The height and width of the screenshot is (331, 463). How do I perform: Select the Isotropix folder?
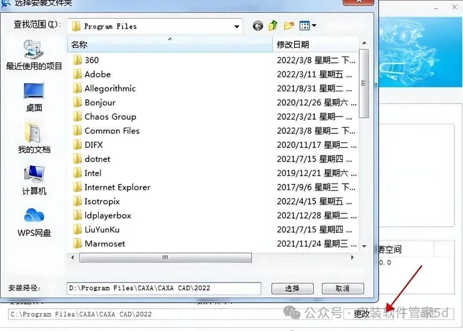click(x=96, y=202)
